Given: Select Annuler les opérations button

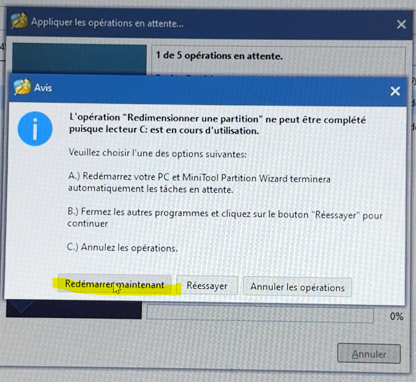Looking at the screenshot, I should tap(298, 287).
